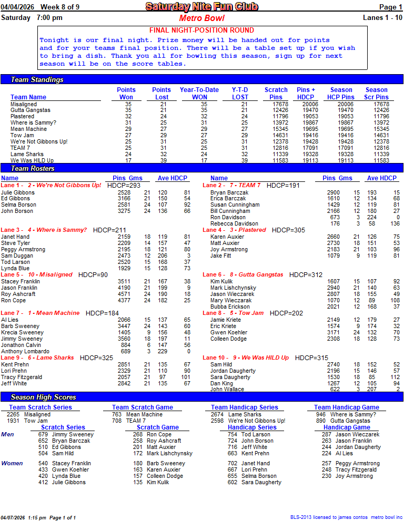Click the "Women" row label

(12, 463)
